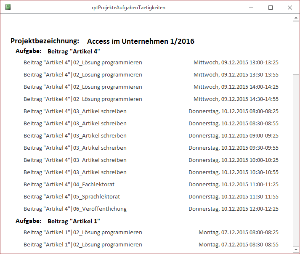Click date 'Mittwoch, 09.12.2015 14:30-14:55'

point(236,99)
